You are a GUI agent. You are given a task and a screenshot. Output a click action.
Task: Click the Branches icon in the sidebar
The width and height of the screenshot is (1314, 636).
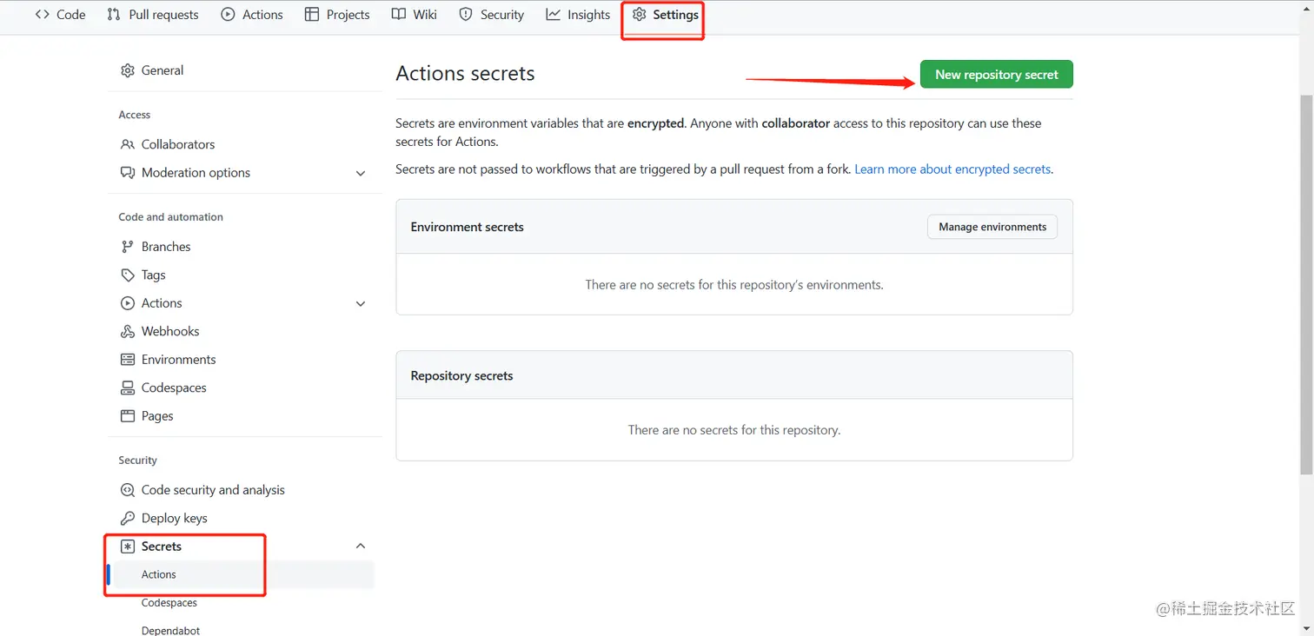coord(128,247)
